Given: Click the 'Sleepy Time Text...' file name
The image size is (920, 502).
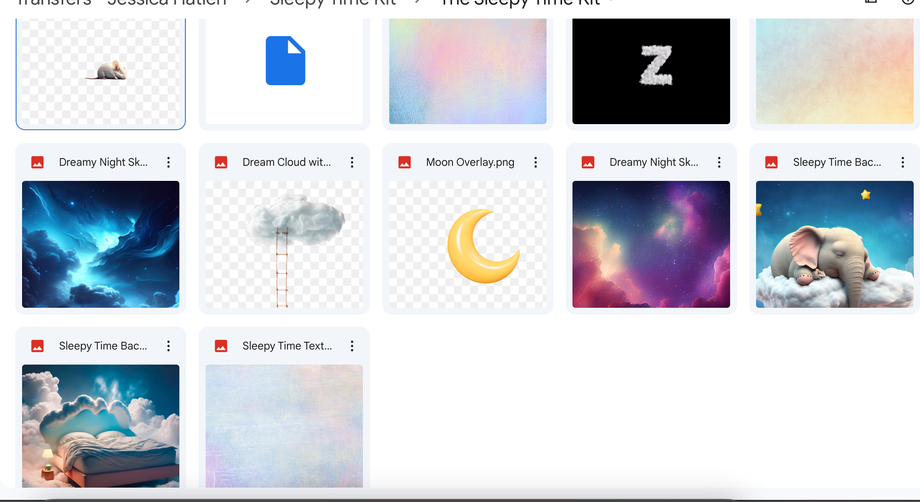Looking at the screenshot, I should tap(287, 346).
